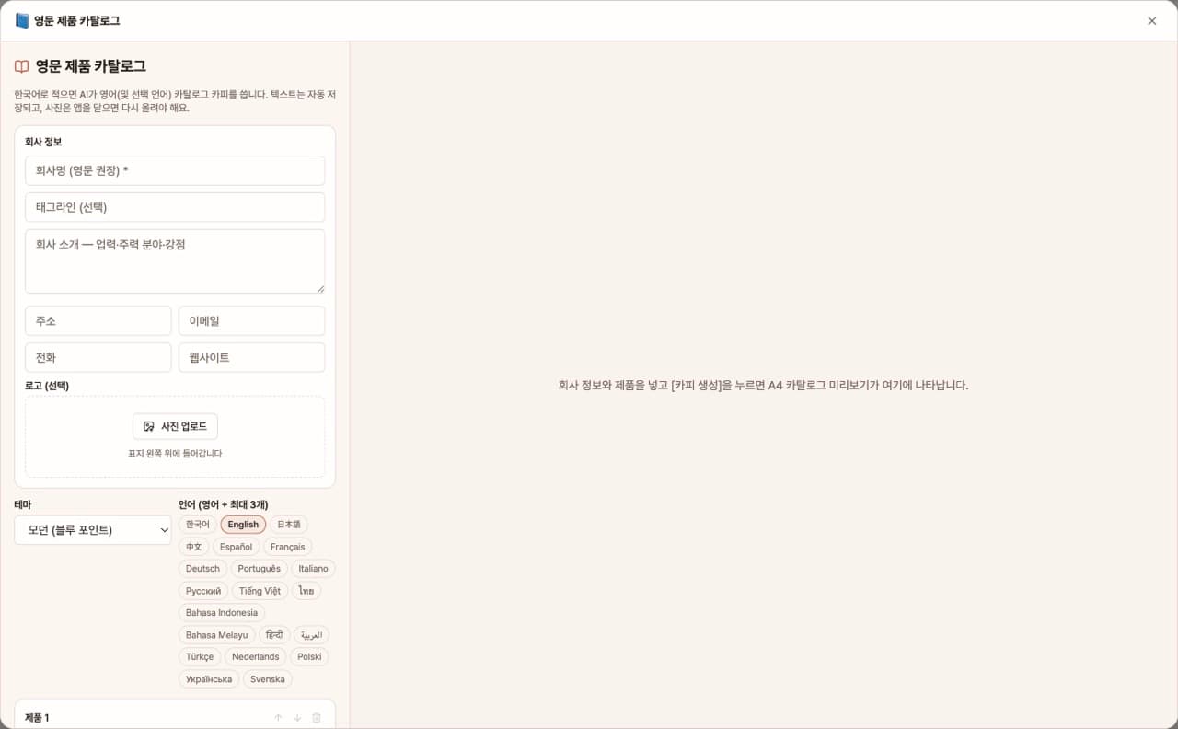
Task: Select Português as a catalog language
Action: (x=260, y=569)
